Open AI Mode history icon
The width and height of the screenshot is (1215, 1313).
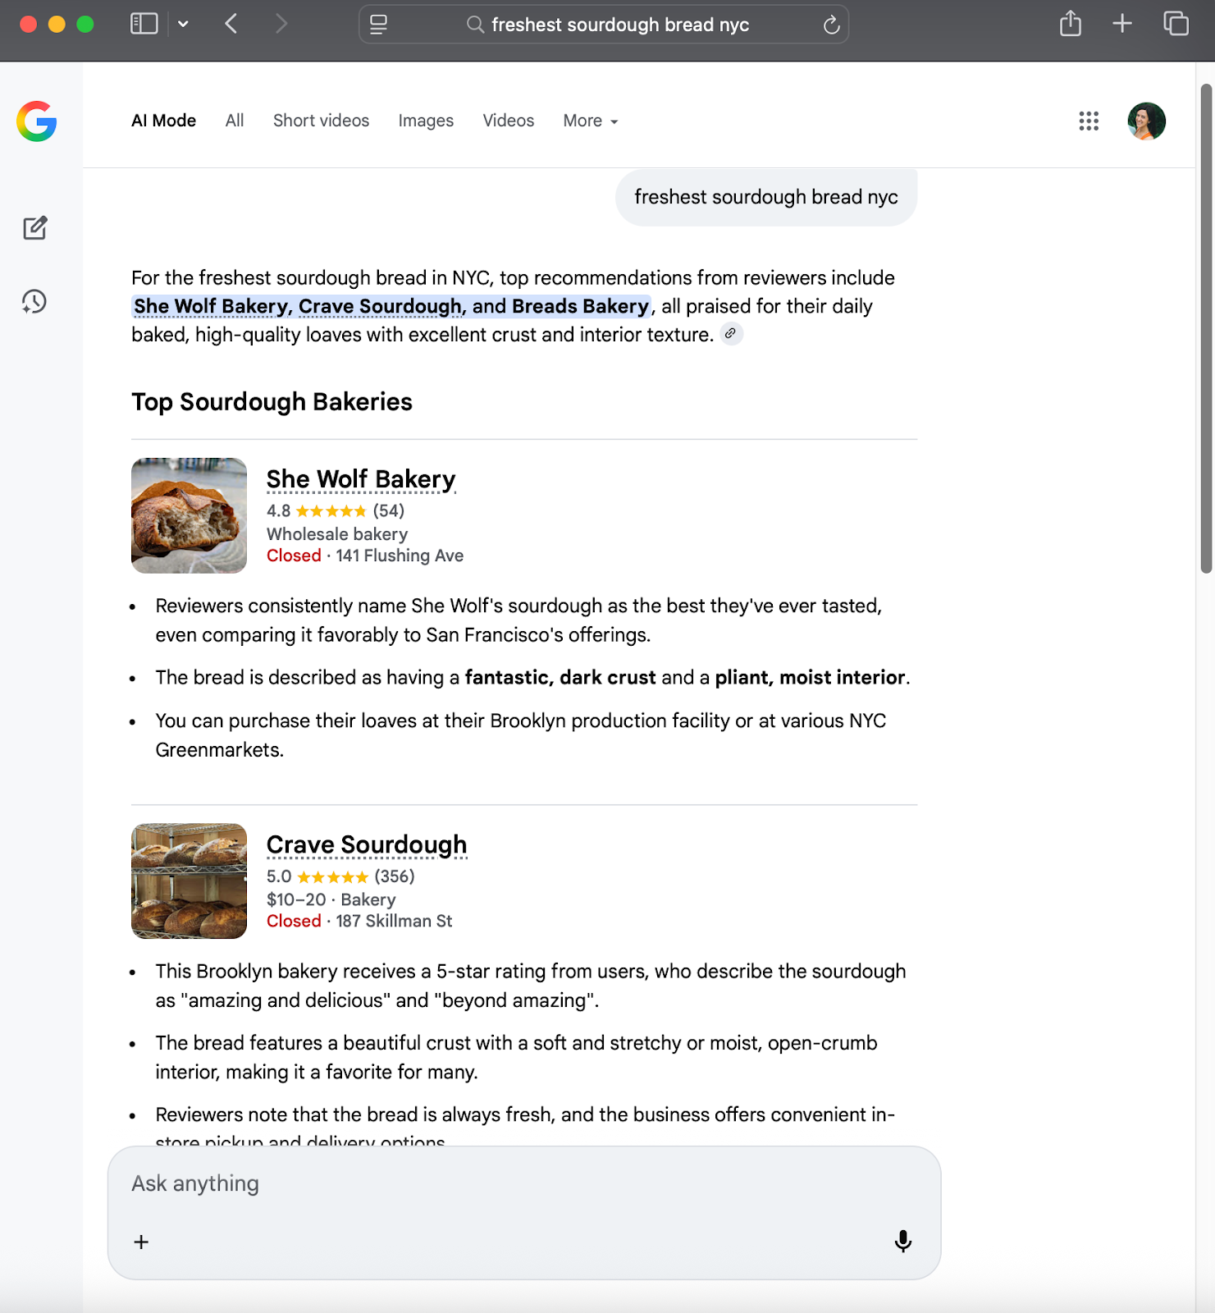(x=34, y=301)
